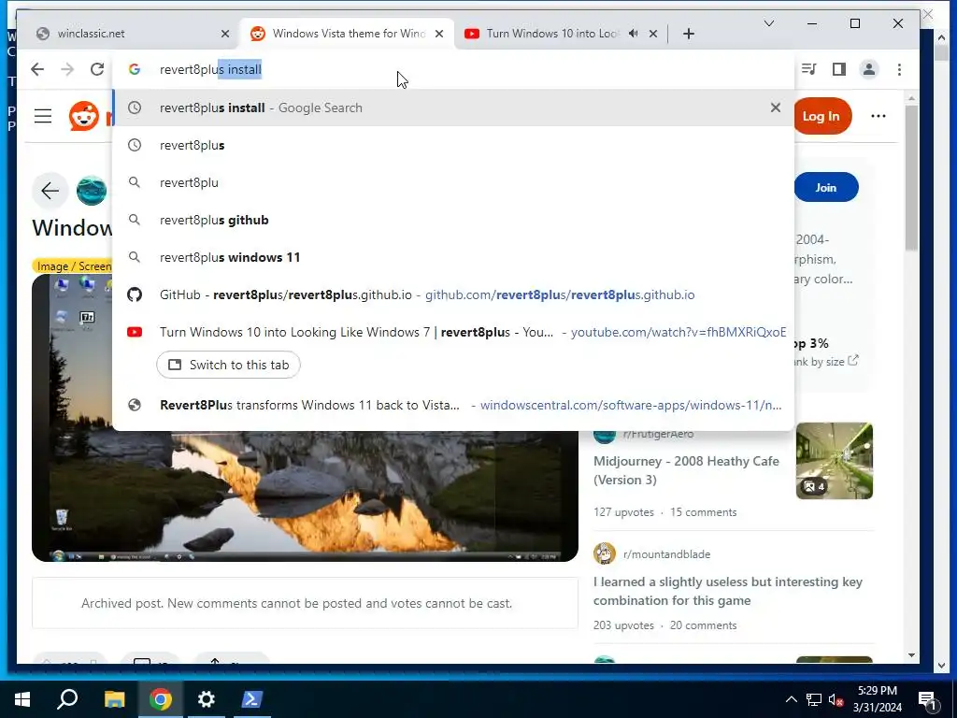Switch to the winclassic.net tab
This screenshot has height=718, width=957.
132,34
